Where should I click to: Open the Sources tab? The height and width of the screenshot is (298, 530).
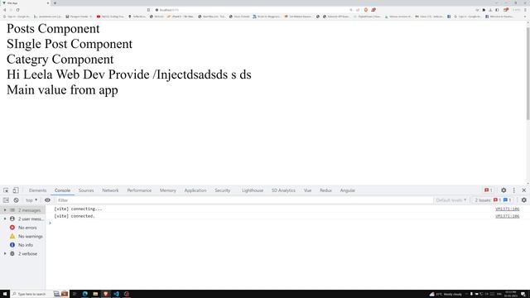pyautogui.click(x=86, y=190)
